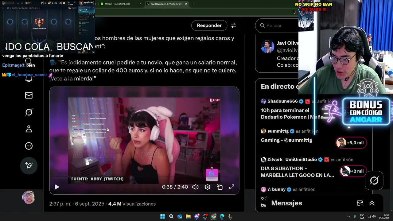The height and width of the screenshot is (221, 393).
Task: Open volume control in system tray
Action: (374, 216)
